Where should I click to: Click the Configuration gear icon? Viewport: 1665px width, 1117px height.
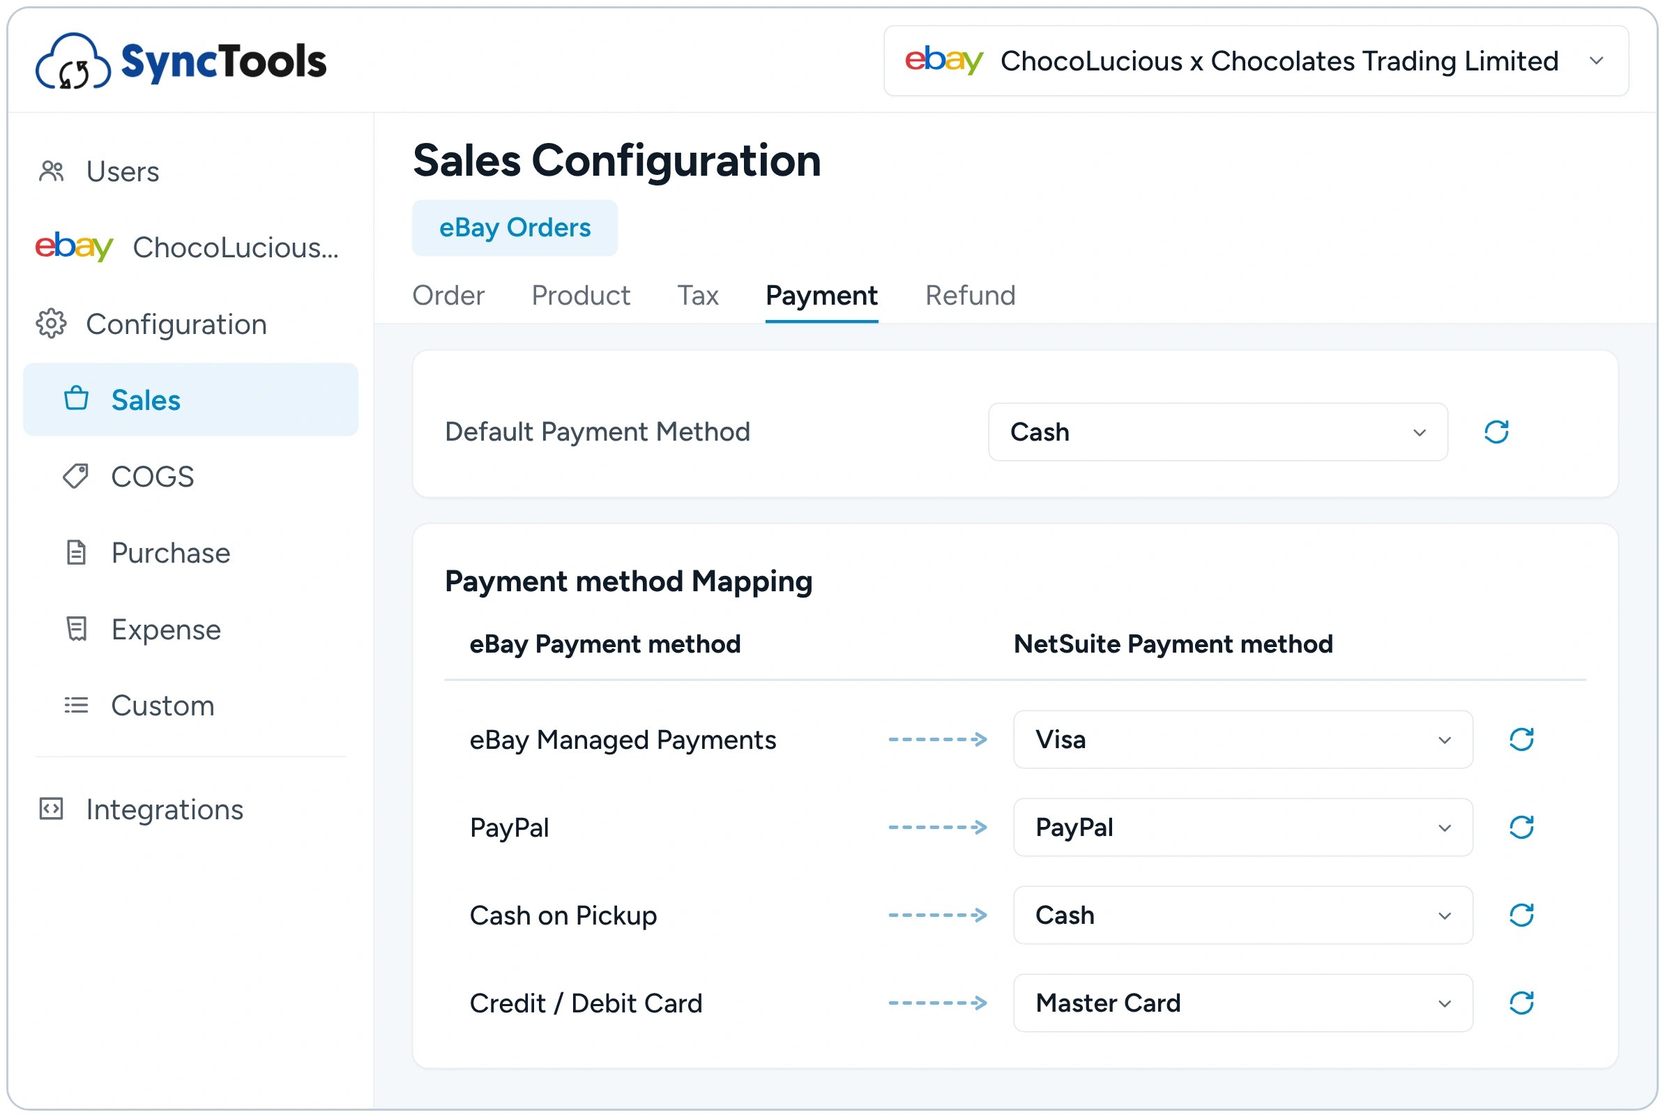[x=52, y=324]
